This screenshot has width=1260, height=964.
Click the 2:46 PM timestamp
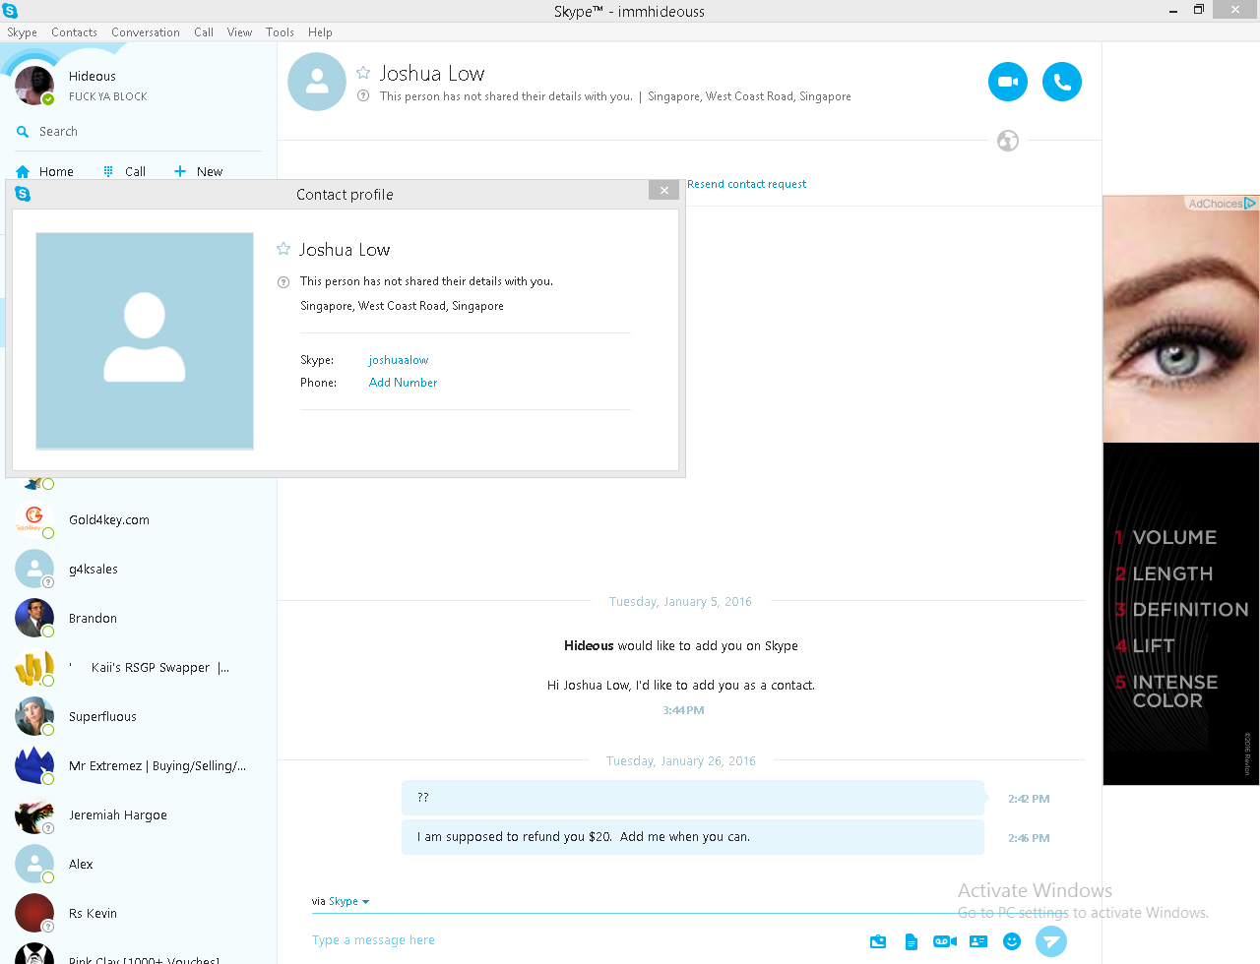pos(1029,838)
